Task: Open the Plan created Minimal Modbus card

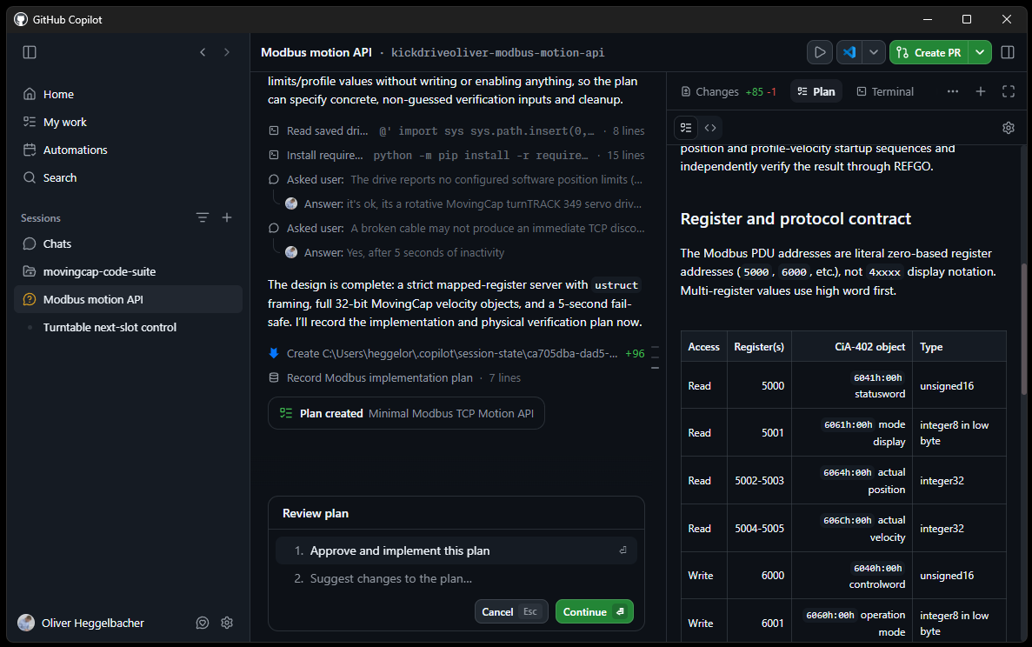Action: tap(406, 413)
